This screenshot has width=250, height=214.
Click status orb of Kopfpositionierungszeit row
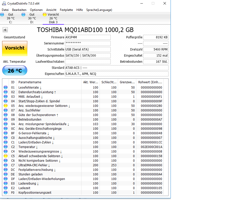tap(6, 193)
